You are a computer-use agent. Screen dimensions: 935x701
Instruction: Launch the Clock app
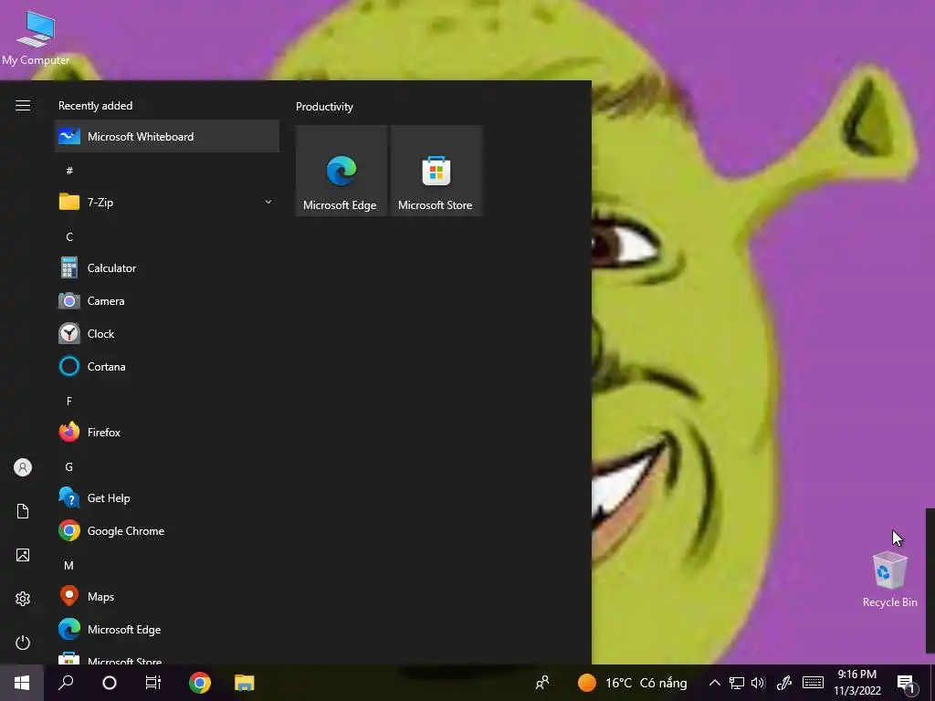167,334
